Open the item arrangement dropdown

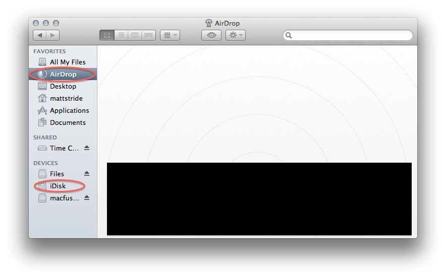170,35
